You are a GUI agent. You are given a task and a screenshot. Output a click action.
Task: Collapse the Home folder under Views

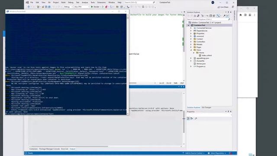(x=193, y=53)
